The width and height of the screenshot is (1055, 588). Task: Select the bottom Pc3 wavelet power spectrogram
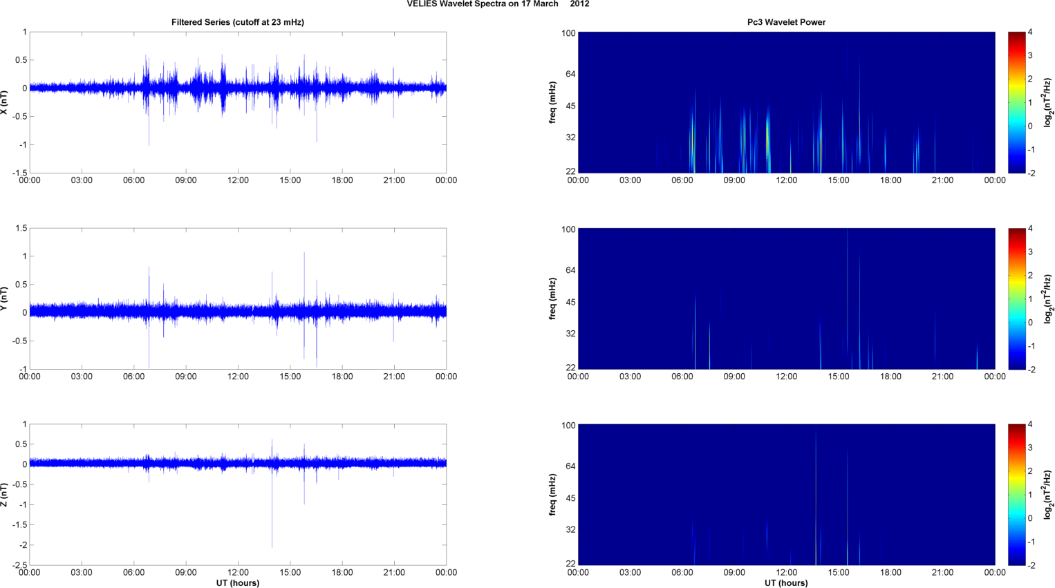pyautogui.click(x=786, y=495)
